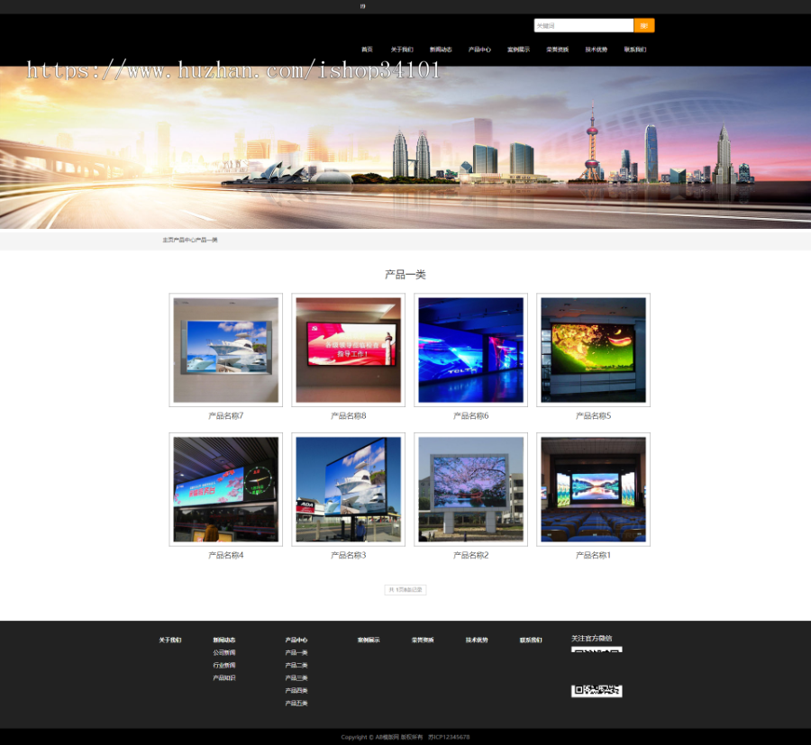Open the golden moon screen image for 产品名称5
Viewport: 811px width, 745px height.
coord(593,350)
